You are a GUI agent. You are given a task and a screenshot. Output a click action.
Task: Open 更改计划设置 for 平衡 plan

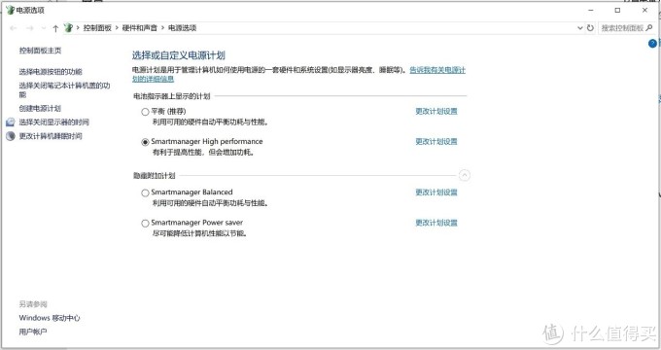click(436, 112)
